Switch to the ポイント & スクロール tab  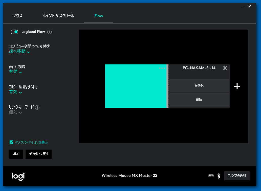[58, 16]
